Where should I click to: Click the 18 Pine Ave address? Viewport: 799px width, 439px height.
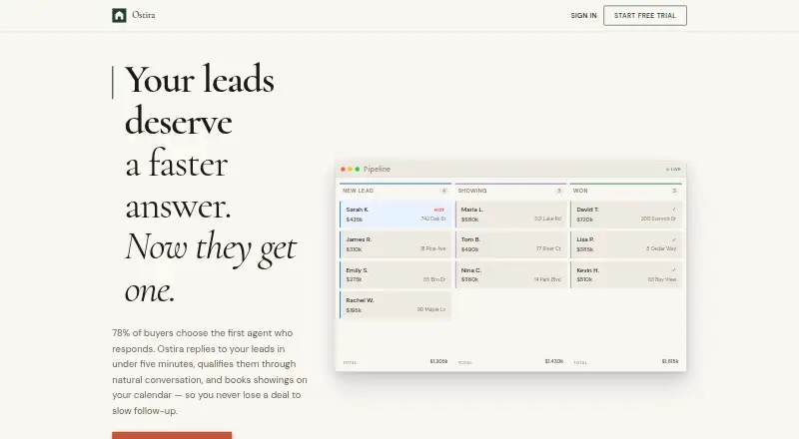[x=433, y=249]
